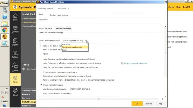Open the Policies icon in sidebar
193x108 pixels.
pyautogui.click(x=15, y=54)
